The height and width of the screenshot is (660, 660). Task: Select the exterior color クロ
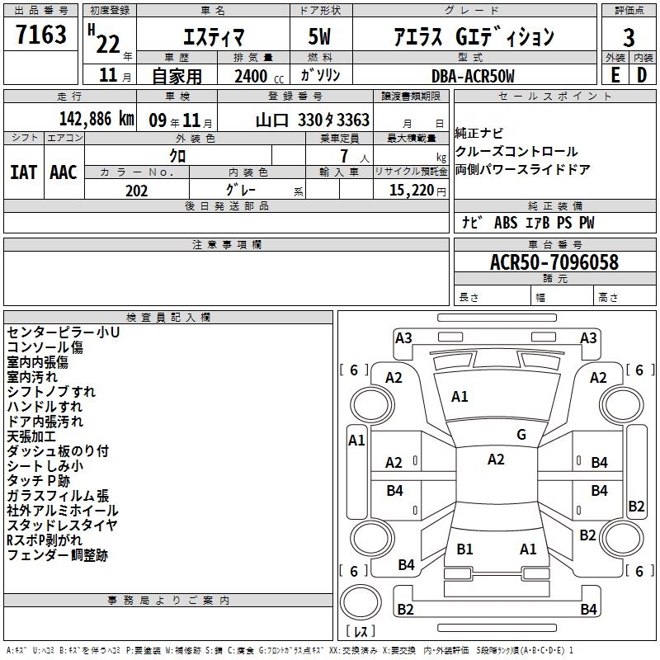pos(177,156)
